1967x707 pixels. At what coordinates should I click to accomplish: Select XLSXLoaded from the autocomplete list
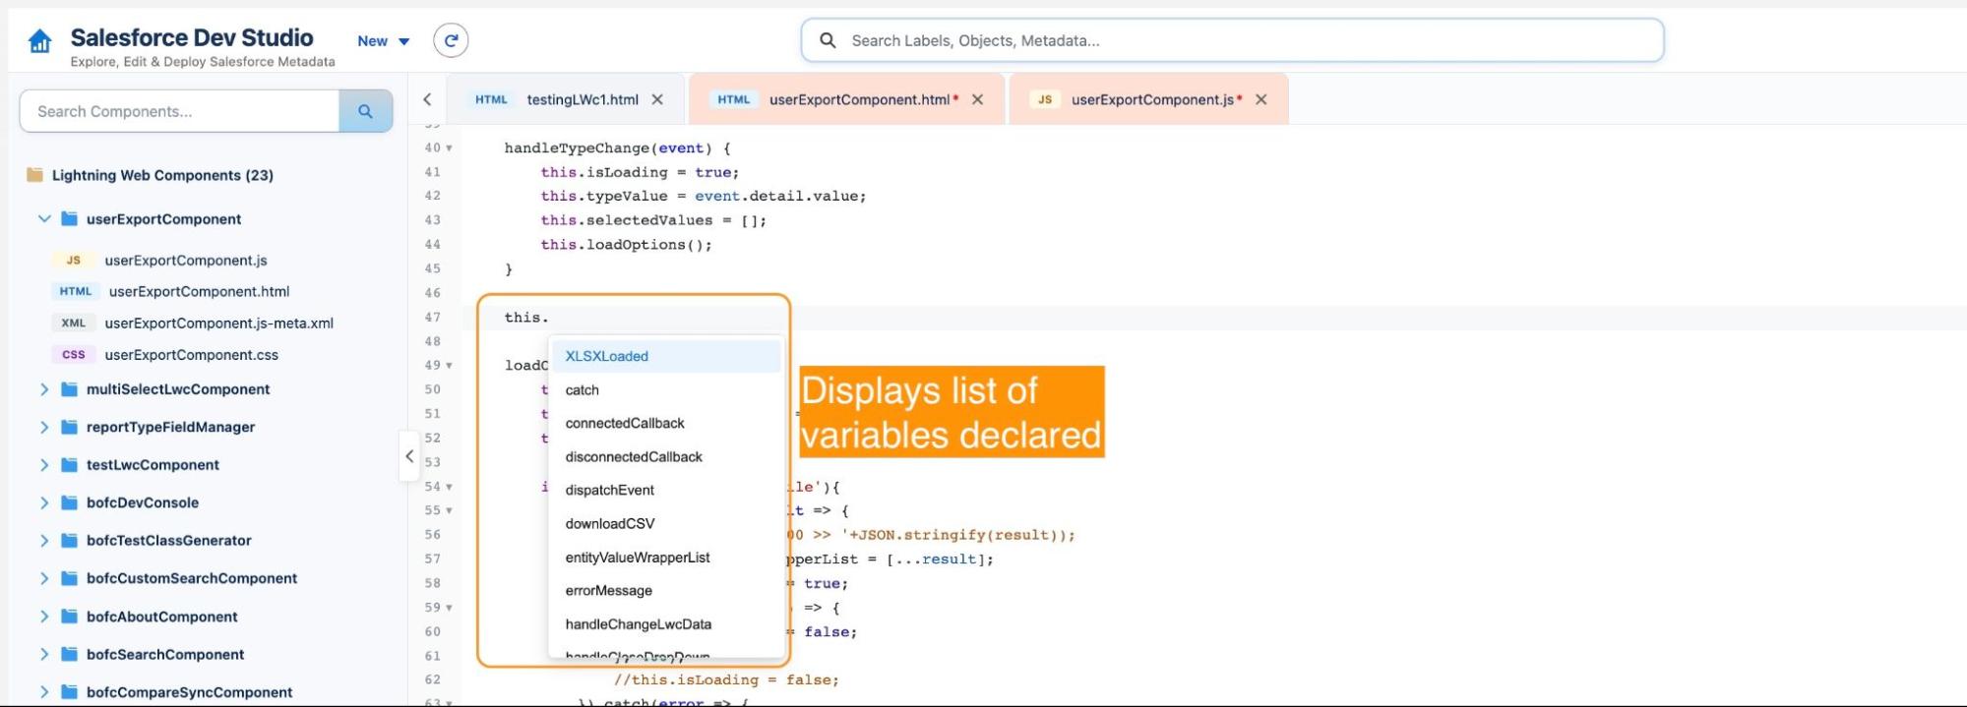[666, 356]
